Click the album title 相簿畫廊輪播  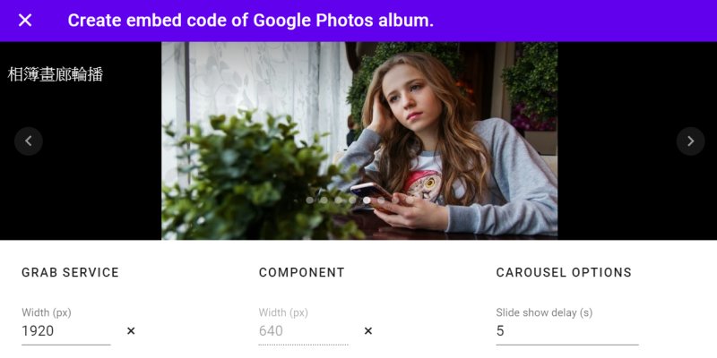pos(56,74)
